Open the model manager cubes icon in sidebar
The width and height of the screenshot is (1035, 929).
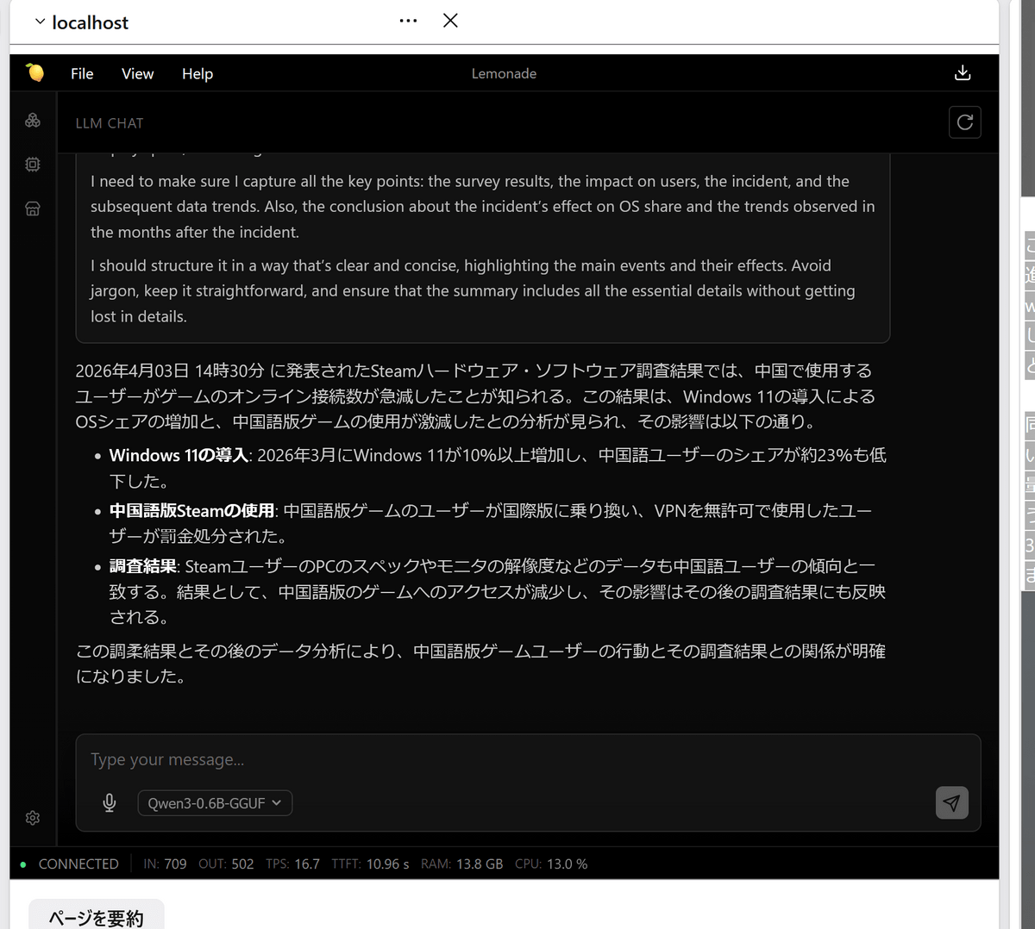pyautogui.click(x=33, y=121)
